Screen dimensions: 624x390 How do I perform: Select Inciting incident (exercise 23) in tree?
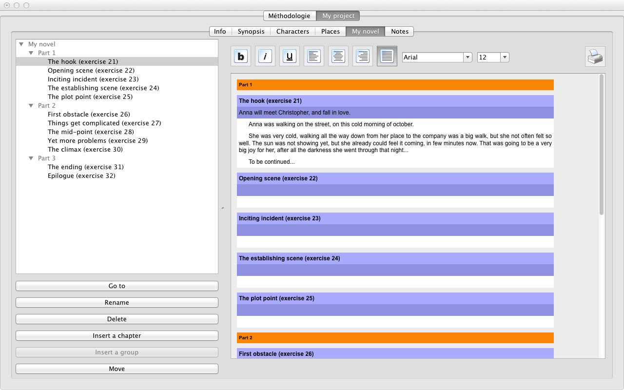pos(93,79)
